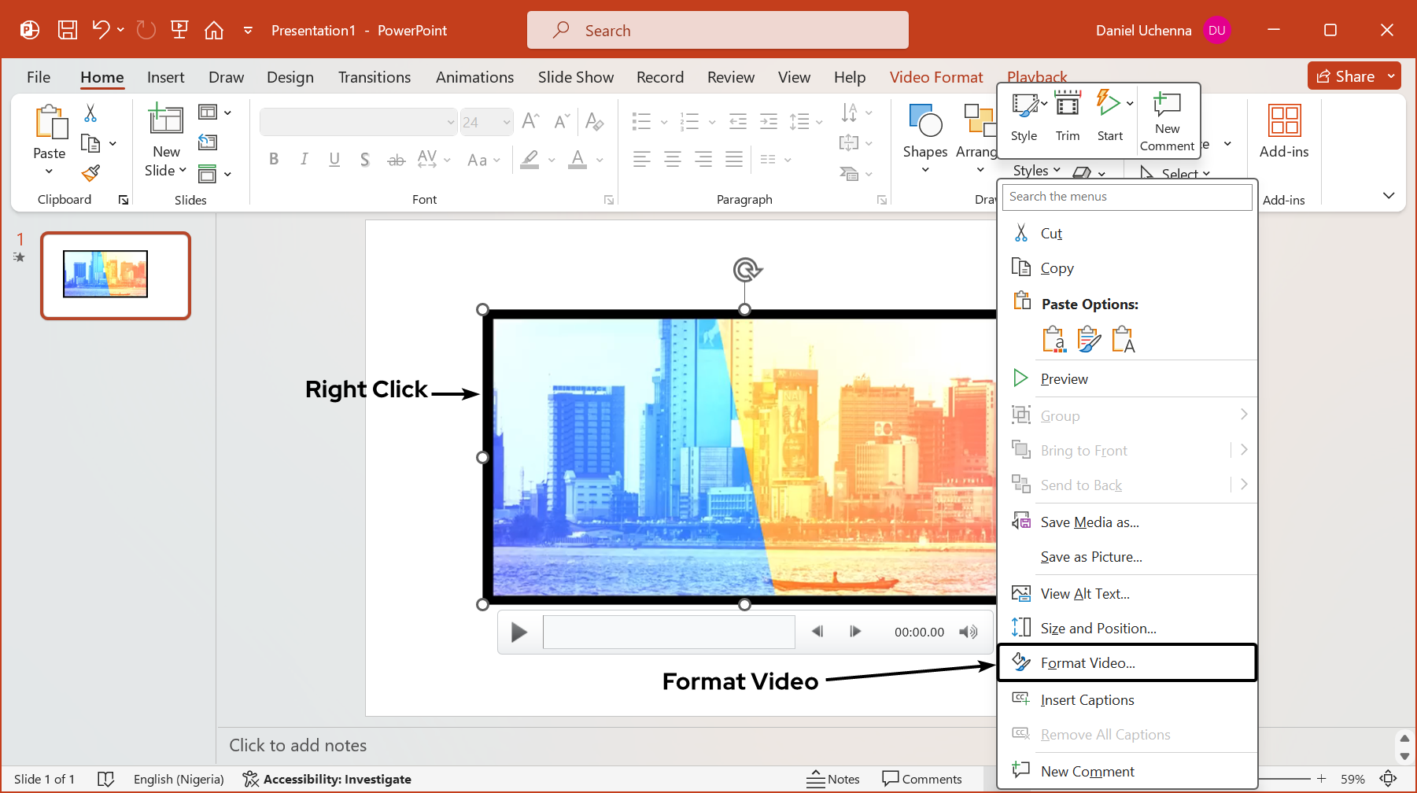Open the Transitions ribbon tab
The image size is (1417, 793).
374,77
